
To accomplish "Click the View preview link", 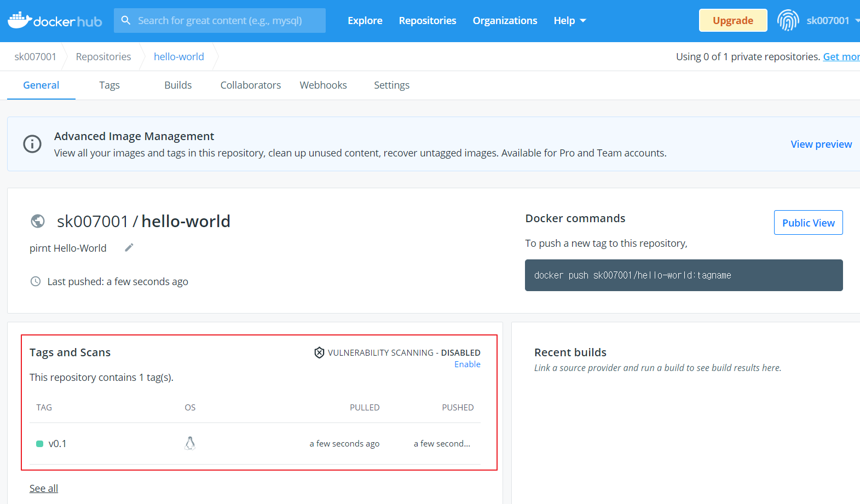I will click(821, 144).
